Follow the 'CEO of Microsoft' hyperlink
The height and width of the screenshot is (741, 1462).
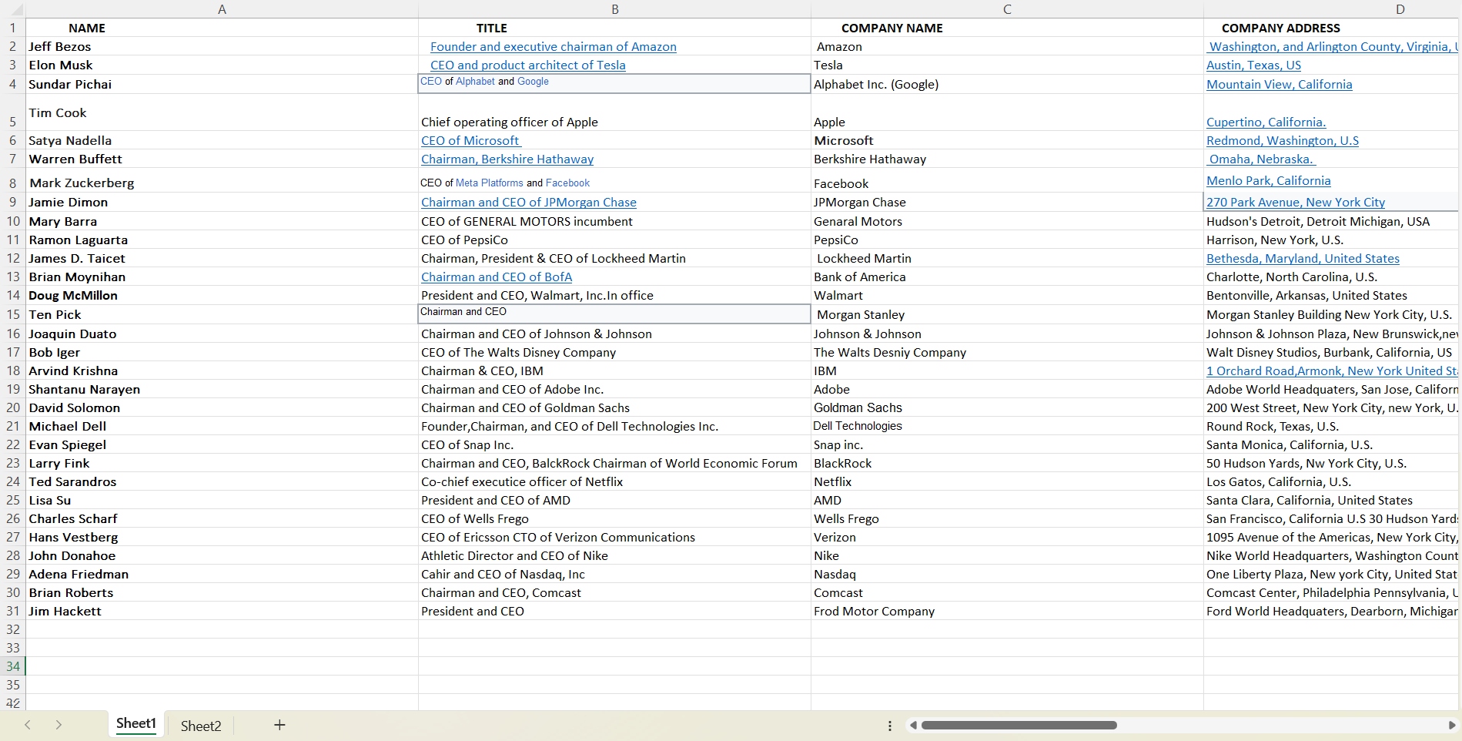coord(470,141)
